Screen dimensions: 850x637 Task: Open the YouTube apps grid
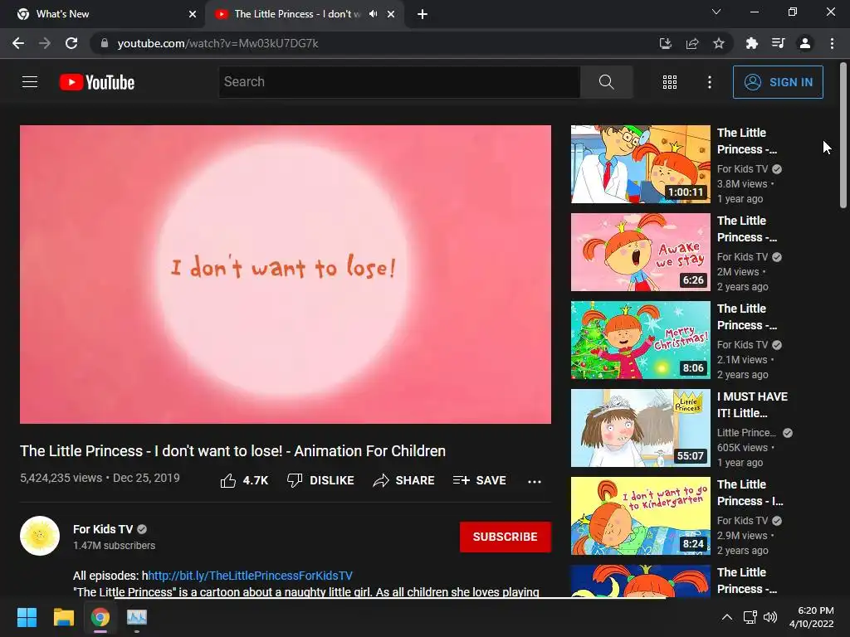[670, 82]
